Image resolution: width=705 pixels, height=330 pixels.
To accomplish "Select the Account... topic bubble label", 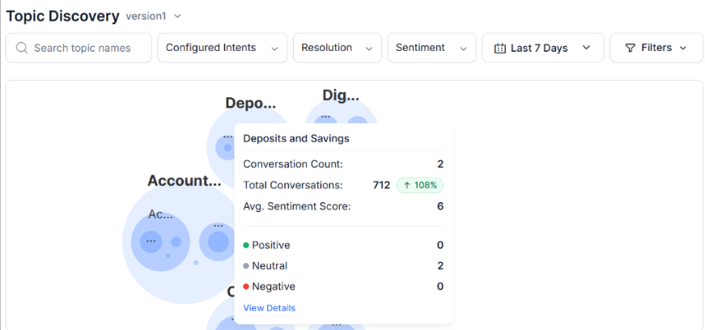I will [184, 181].
